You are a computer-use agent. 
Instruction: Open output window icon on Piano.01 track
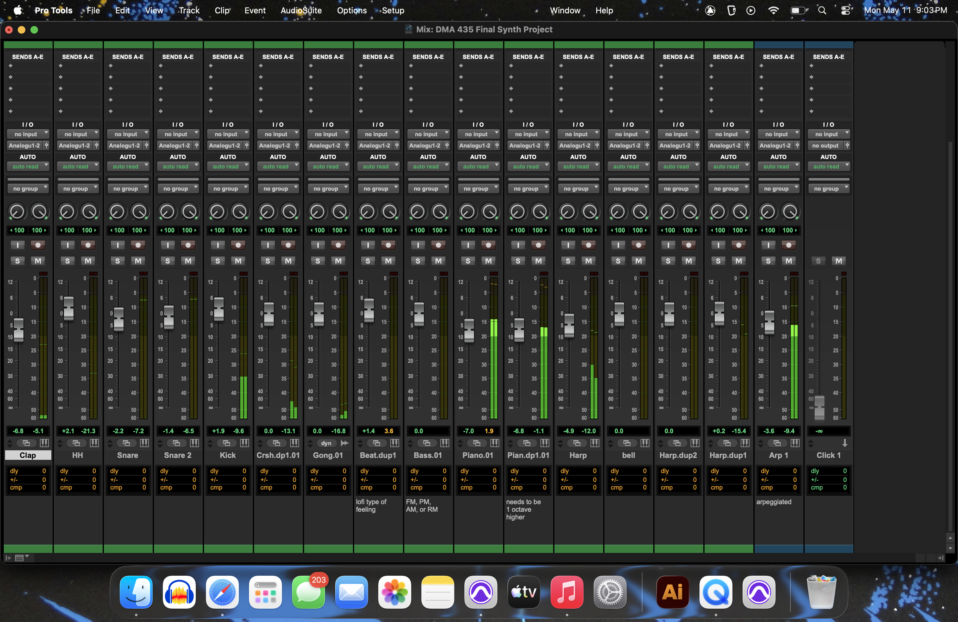pyautogui.click(x=477, y=443)
